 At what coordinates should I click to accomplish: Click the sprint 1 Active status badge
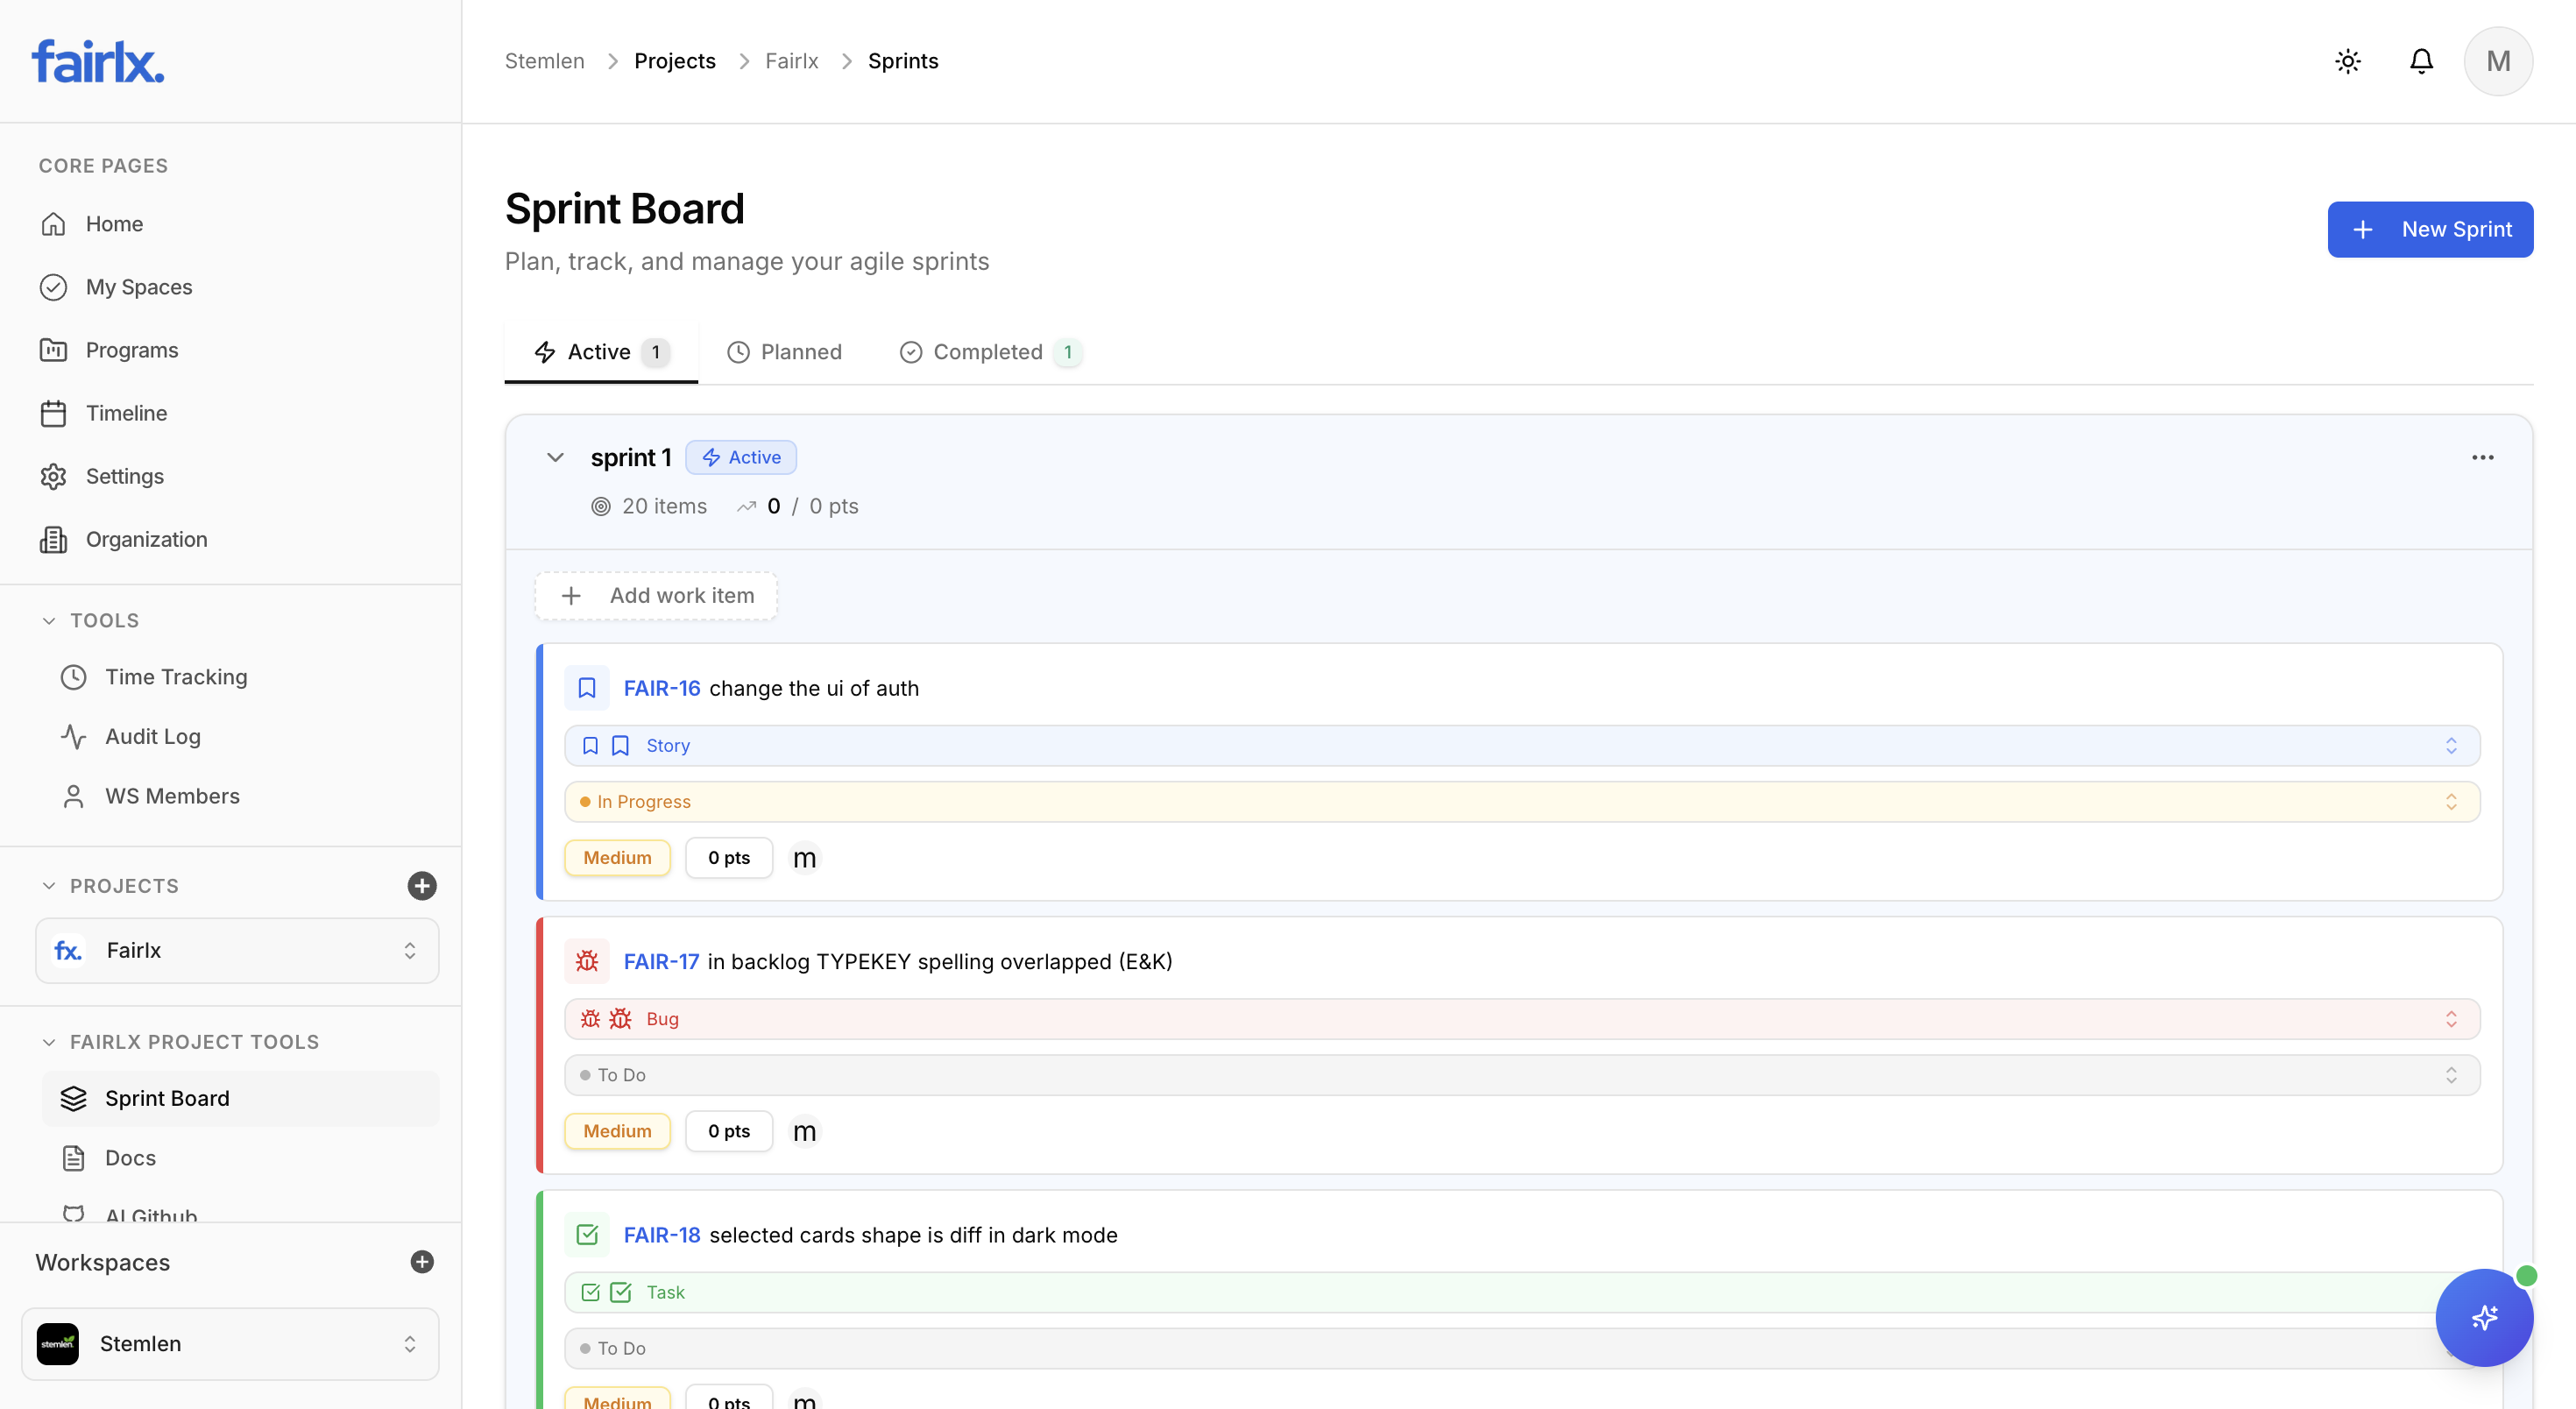[741, 457]
